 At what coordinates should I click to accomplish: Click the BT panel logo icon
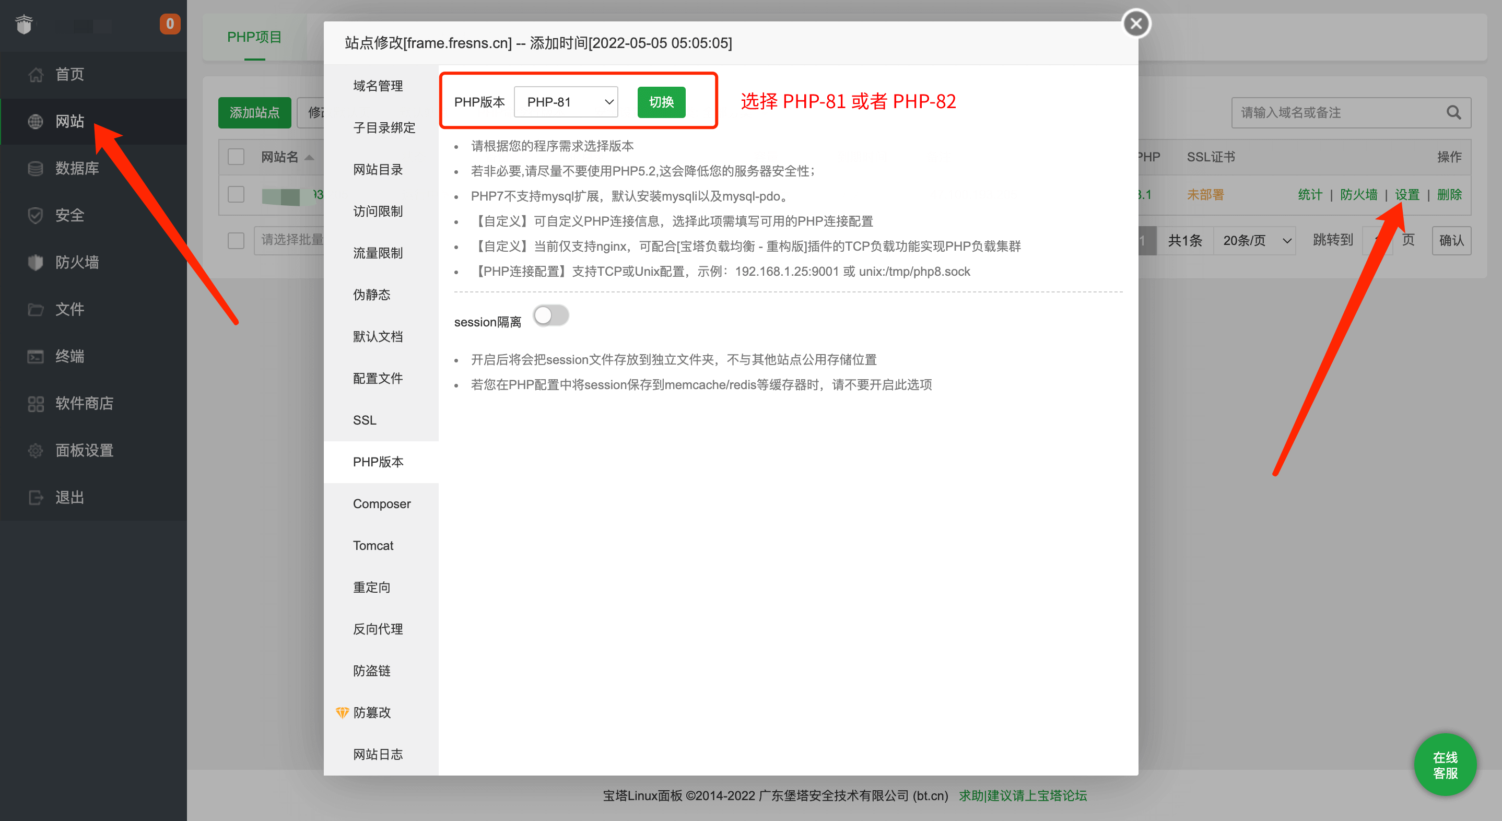pyautogui.click(x=24, y=25)
